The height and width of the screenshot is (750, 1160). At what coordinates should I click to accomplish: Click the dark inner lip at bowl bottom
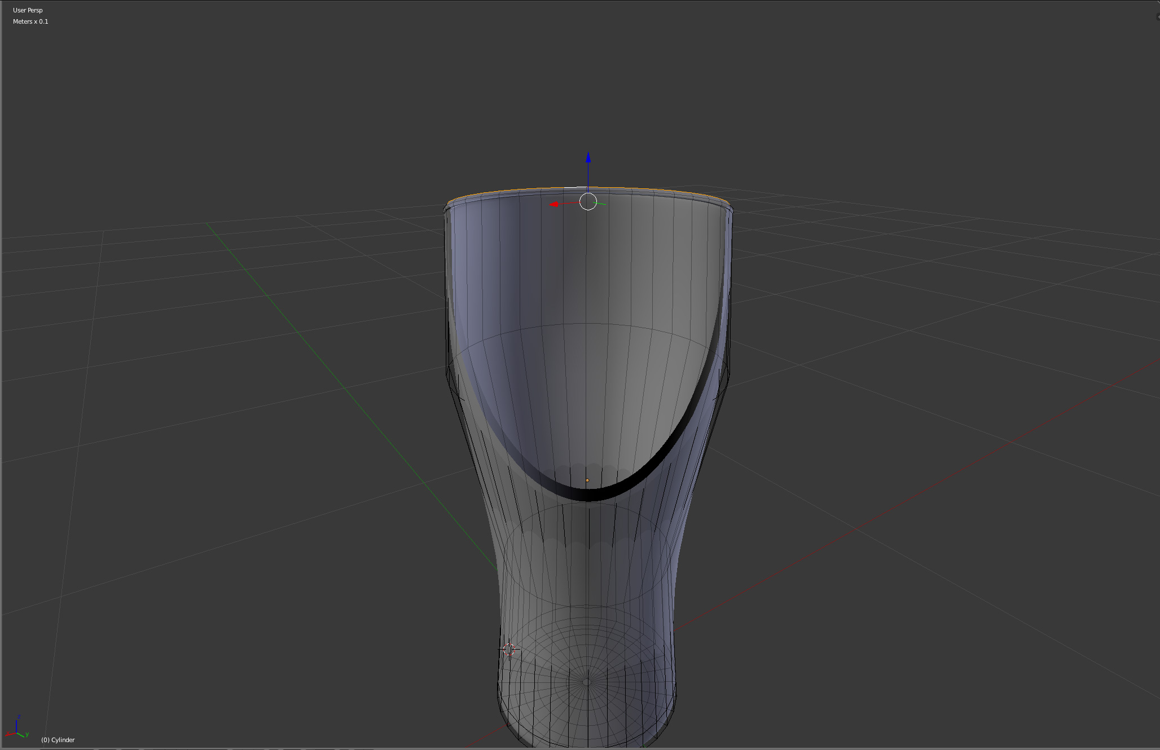point(588,495)
